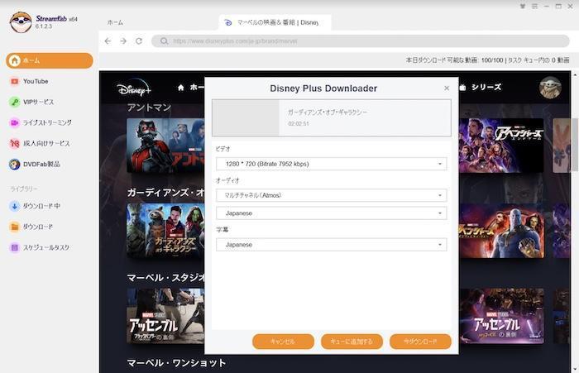This screenshot has width=579, height=373.
Task: Click the StreamFab sloth logo
Action: 21,22
